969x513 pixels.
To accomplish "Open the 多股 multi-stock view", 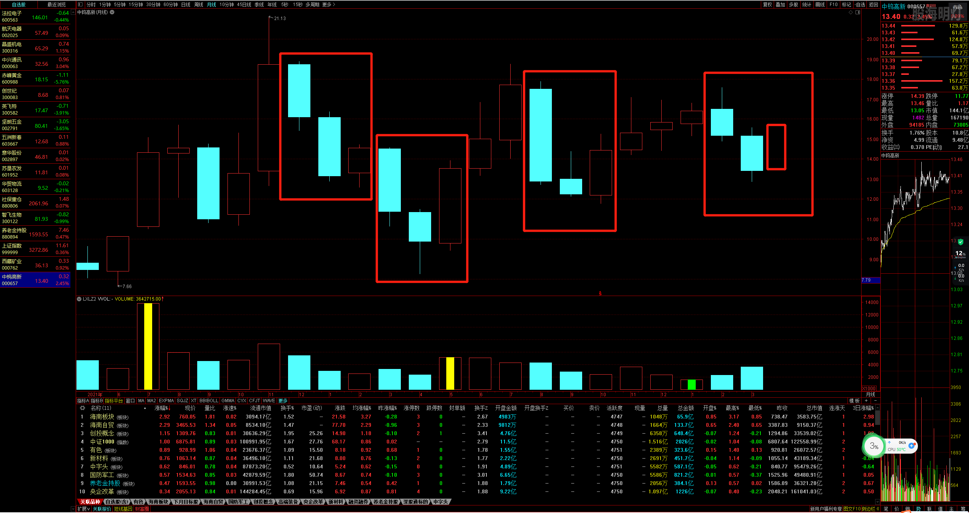I will tap(793, 5).
